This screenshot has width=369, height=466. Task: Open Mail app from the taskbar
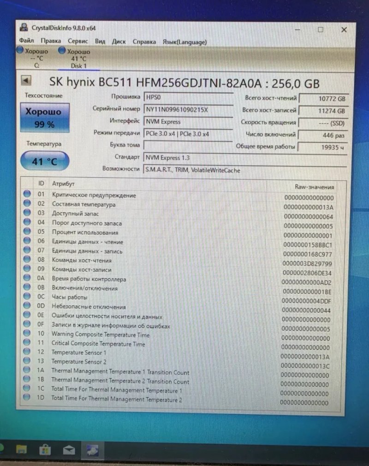click(69, 450)
